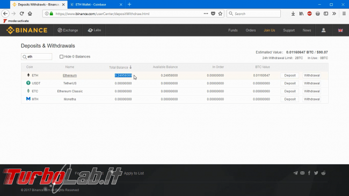Open the News navigation item
The height and width of the screenshot is (196, 349).
coord(307,30)
